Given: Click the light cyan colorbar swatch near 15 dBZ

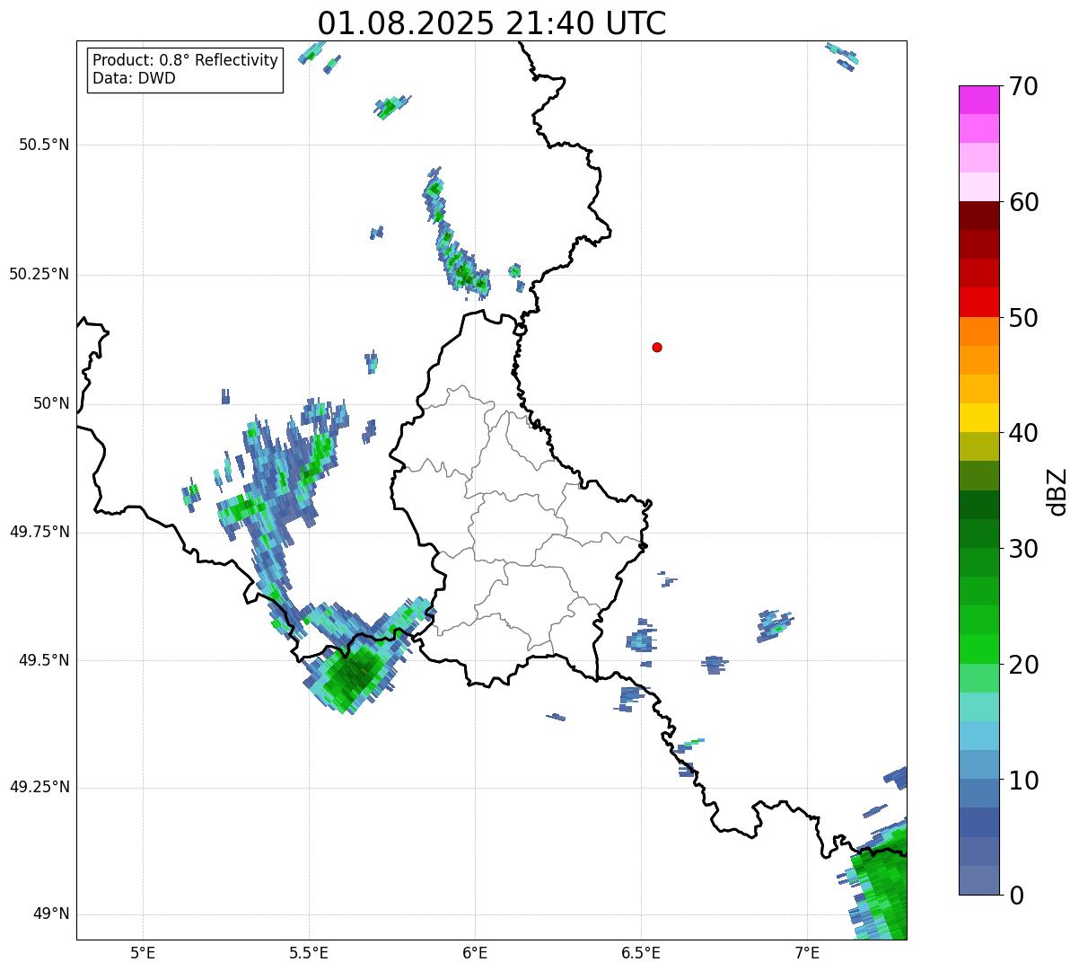Looking at the screenshot, I should (979, 707).
